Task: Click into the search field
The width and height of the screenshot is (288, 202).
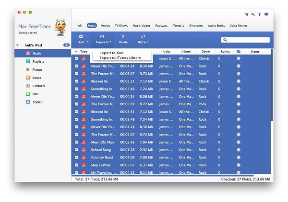Action: (x=245, y=40)
